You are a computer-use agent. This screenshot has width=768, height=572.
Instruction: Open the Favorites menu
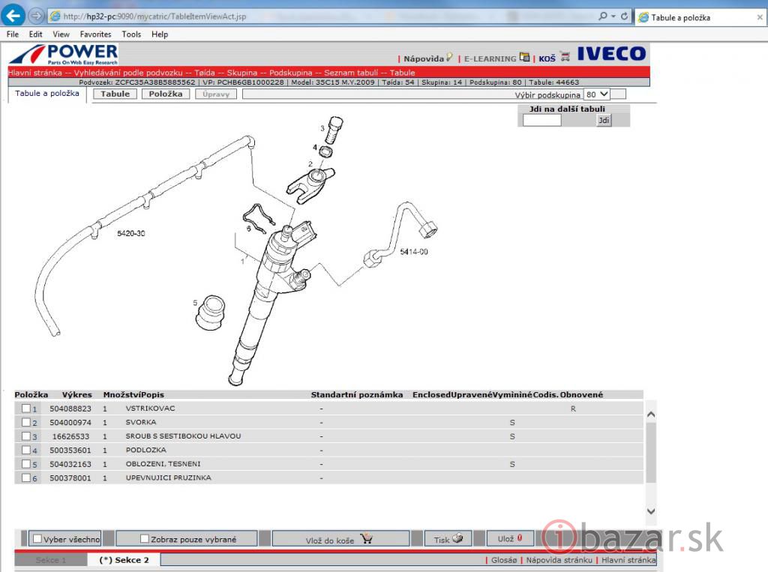[95, 34]
